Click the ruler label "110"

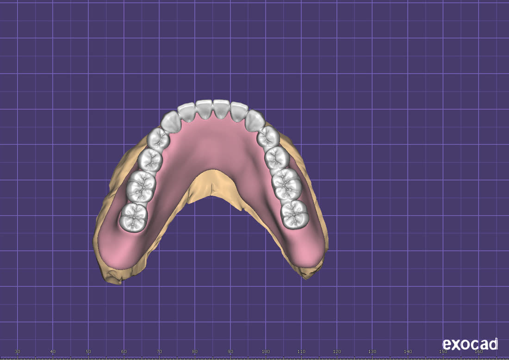(x=301, y=352)
